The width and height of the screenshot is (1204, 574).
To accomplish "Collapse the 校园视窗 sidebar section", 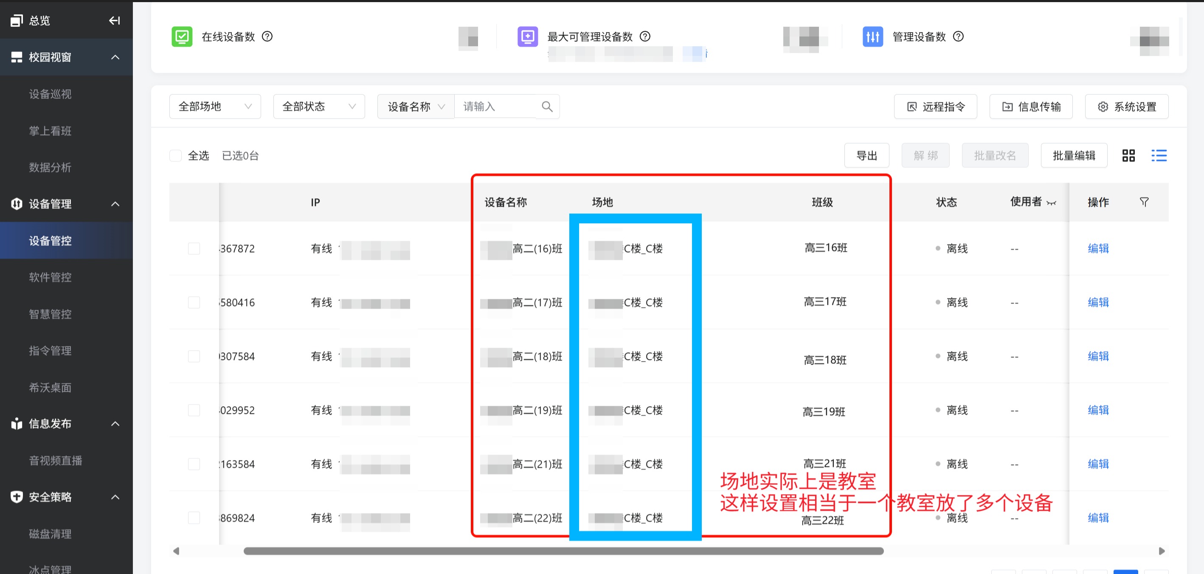I will (x=115, y=57).
